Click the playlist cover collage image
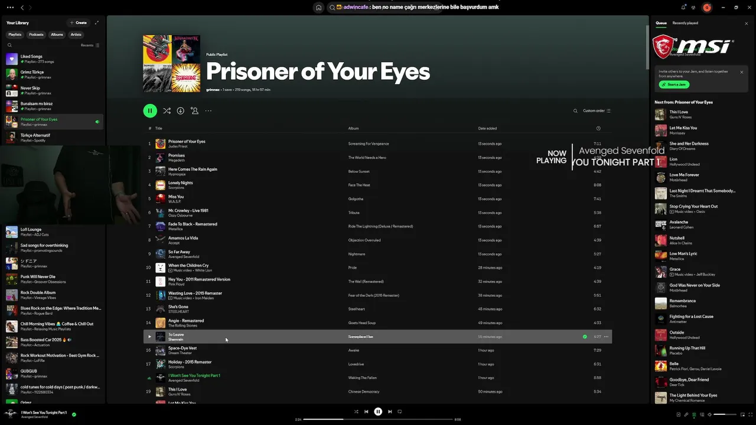Image resolution: width=756 pixels, height=425 pixels. click(171, 63)
